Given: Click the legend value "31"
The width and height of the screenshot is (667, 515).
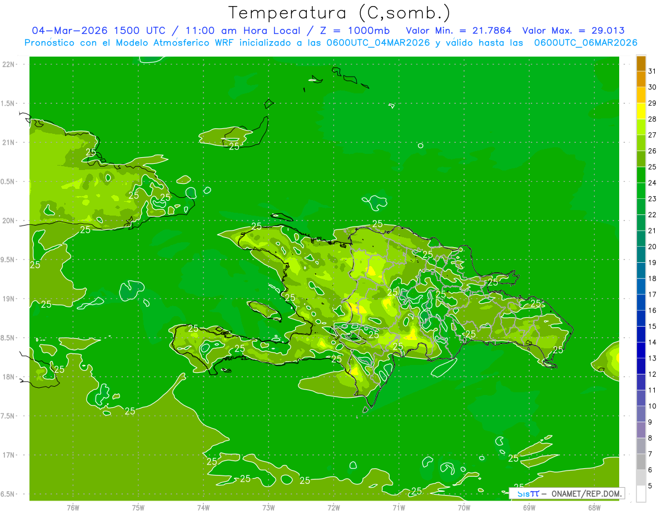Looking at the screenshot, I should [x=652, y=71].
